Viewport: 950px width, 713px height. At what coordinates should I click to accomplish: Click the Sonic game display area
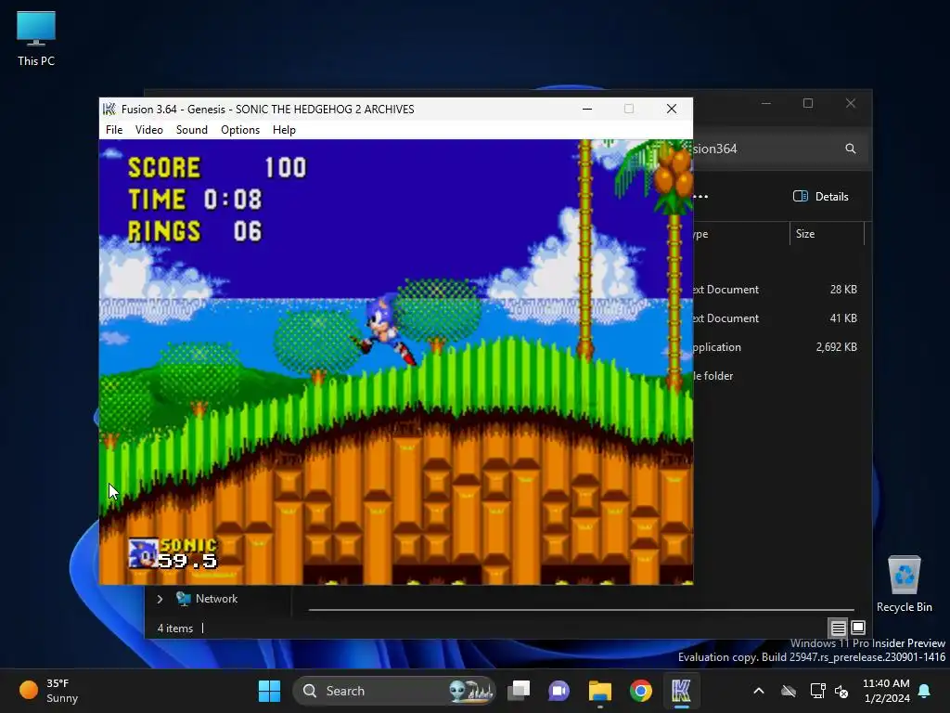pyautogui.click(x=395, y=362)
